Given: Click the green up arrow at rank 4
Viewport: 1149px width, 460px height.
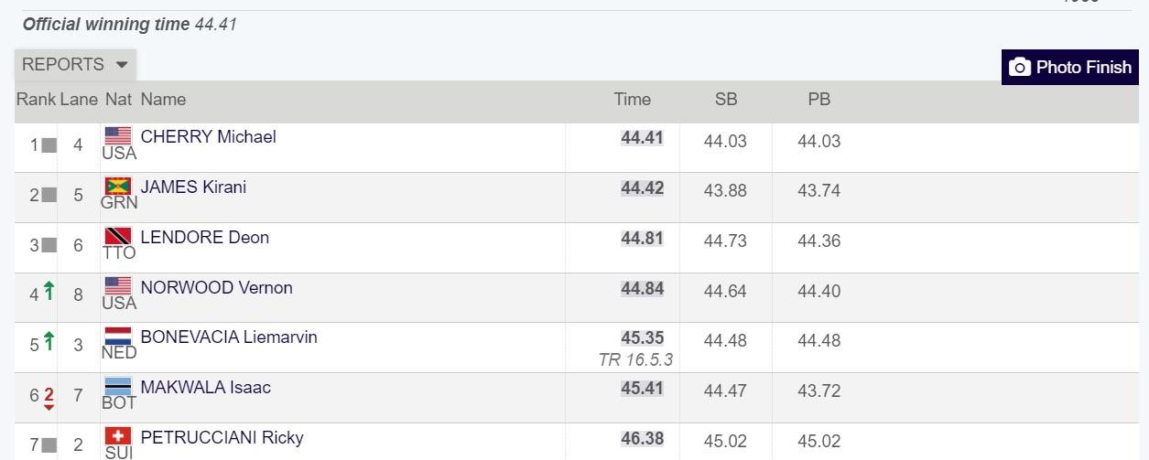Looking at the screenshot, I should [x=49, y=294].
